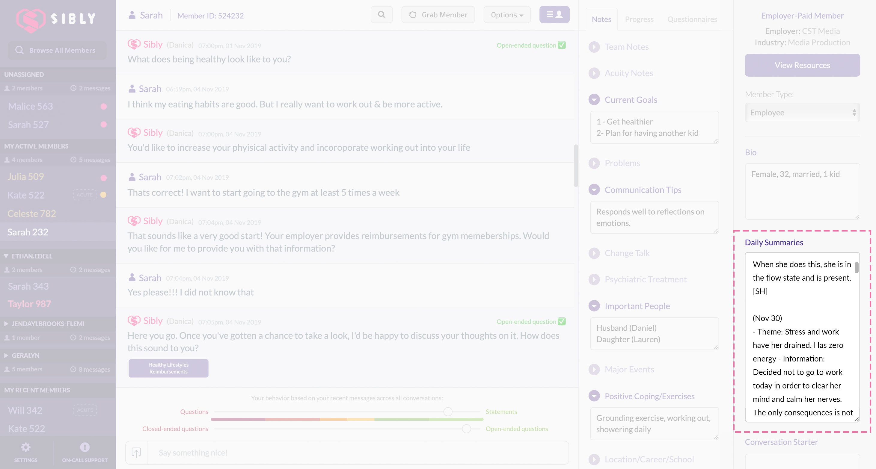Click ACUTE badge next to Kate 522
Viewport: 876px width, 469px height.
(x=85, y=195)
